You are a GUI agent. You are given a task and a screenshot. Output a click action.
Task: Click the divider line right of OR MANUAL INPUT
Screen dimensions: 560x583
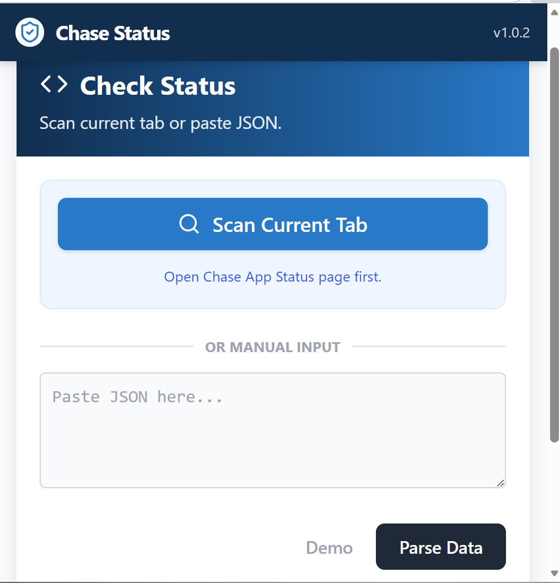pyautogui.click(x=429, y=347)
